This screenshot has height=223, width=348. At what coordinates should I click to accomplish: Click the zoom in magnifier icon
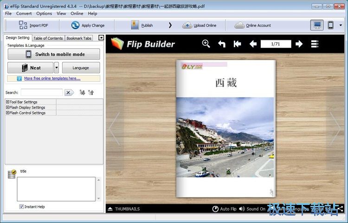tap(206, 44)
